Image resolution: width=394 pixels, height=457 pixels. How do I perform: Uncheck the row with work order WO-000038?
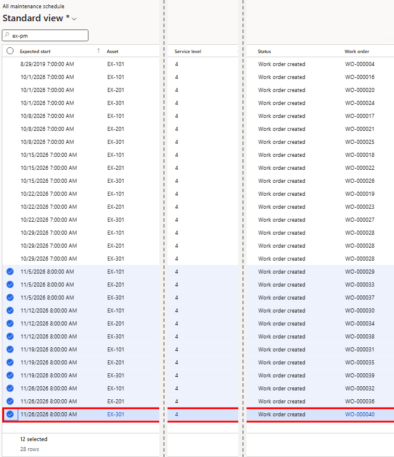(x=10, y=336)
